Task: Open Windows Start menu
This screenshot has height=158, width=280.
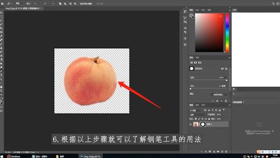Action: coord(2,156)
